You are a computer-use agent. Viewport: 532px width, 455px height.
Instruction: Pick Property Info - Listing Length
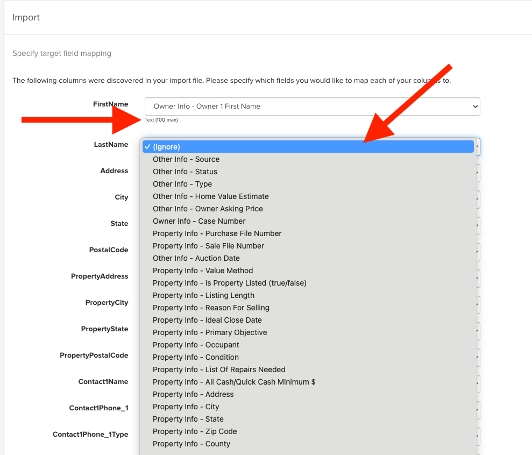pos(204,295)
